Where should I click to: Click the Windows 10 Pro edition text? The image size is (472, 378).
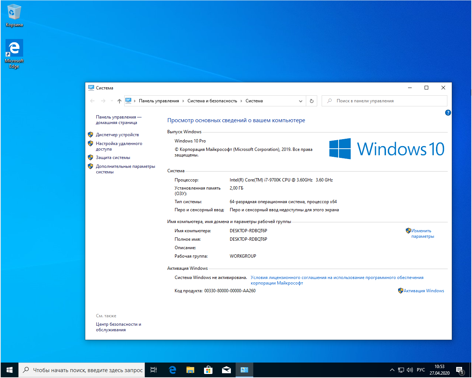[x=190, y=141]
